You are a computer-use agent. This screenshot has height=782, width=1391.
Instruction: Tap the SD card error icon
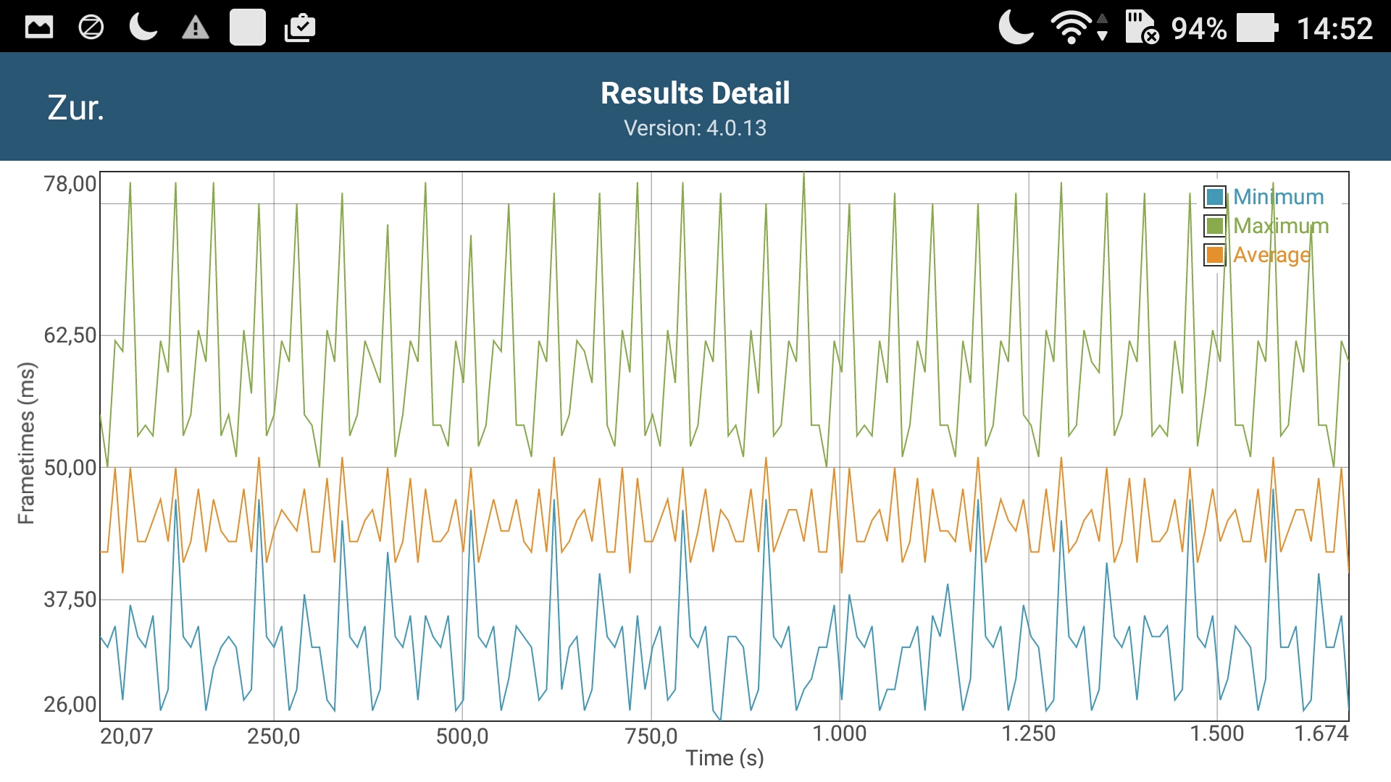click(1143, 28)
